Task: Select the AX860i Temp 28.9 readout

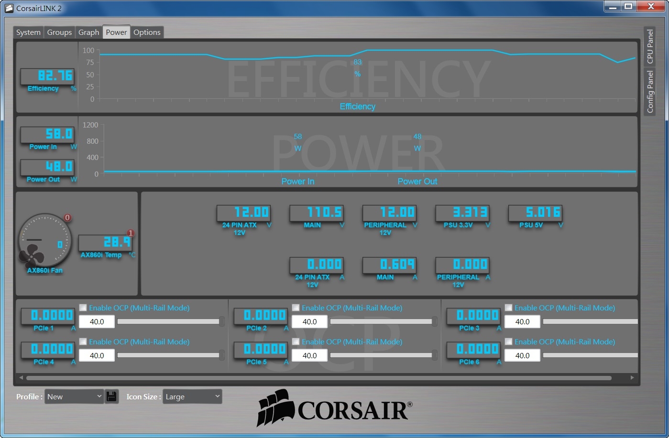Action: (105, 243)
